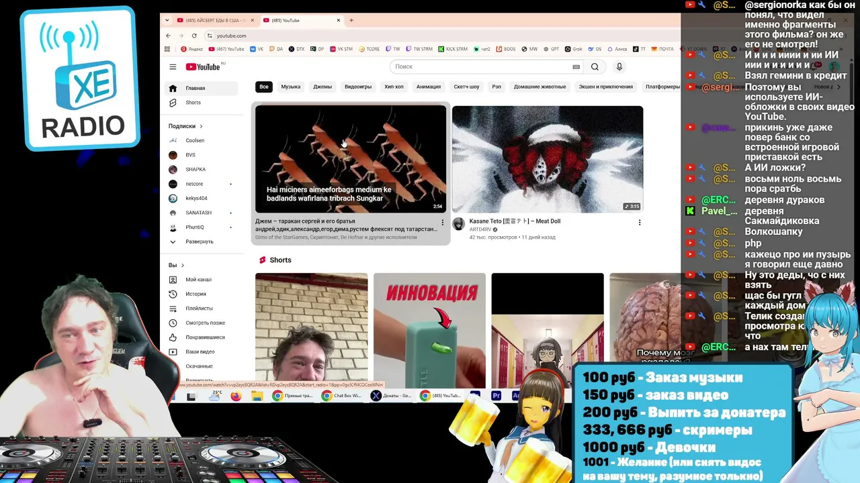The image size is (860, 483).
Task: Open the kekys404 subscription channel
Action: [x=202, y=198]
